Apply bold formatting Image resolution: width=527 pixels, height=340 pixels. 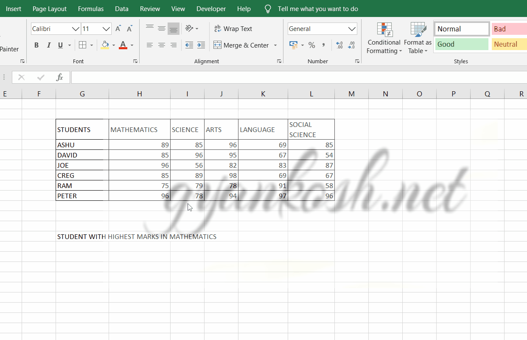click(x=36, y=45)
